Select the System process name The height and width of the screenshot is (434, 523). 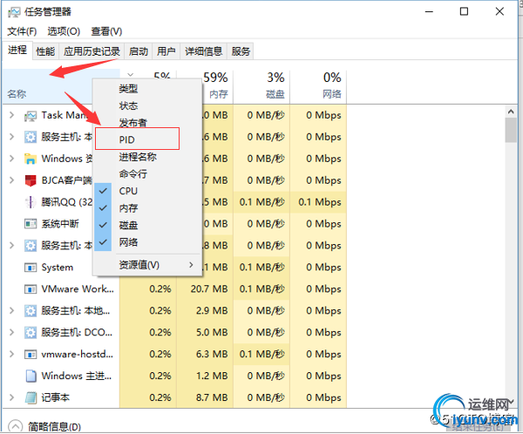[x=57, y=268]
